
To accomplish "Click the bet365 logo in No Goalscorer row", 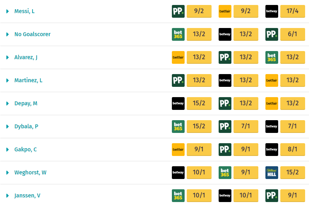I will click(178, 34).
